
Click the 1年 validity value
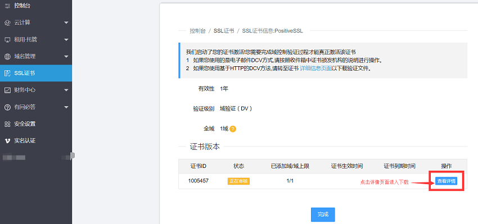(224, 89)
